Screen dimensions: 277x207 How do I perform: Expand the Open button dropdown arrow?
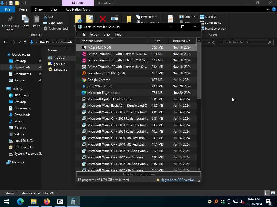tap(194, 17)
